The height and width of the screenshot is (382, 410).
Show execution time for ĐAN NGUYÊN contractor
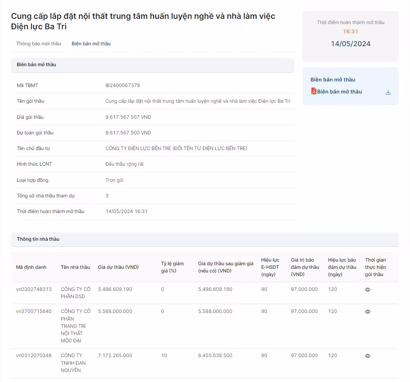(x=367, y=356)
